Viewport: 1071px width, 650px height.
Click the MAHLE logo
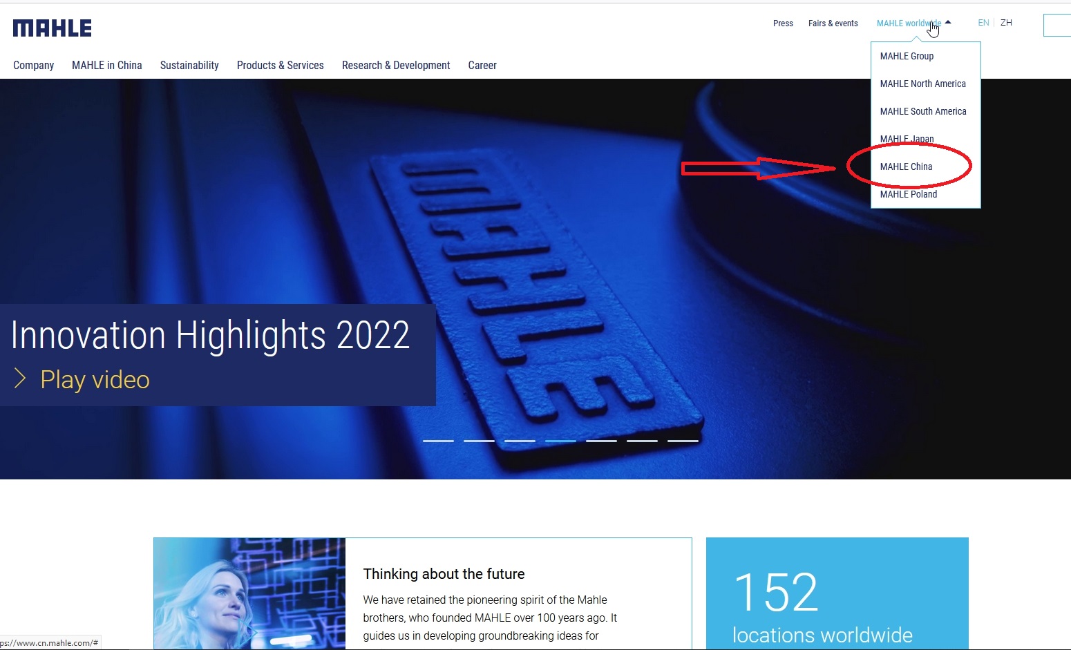point(53,28)
